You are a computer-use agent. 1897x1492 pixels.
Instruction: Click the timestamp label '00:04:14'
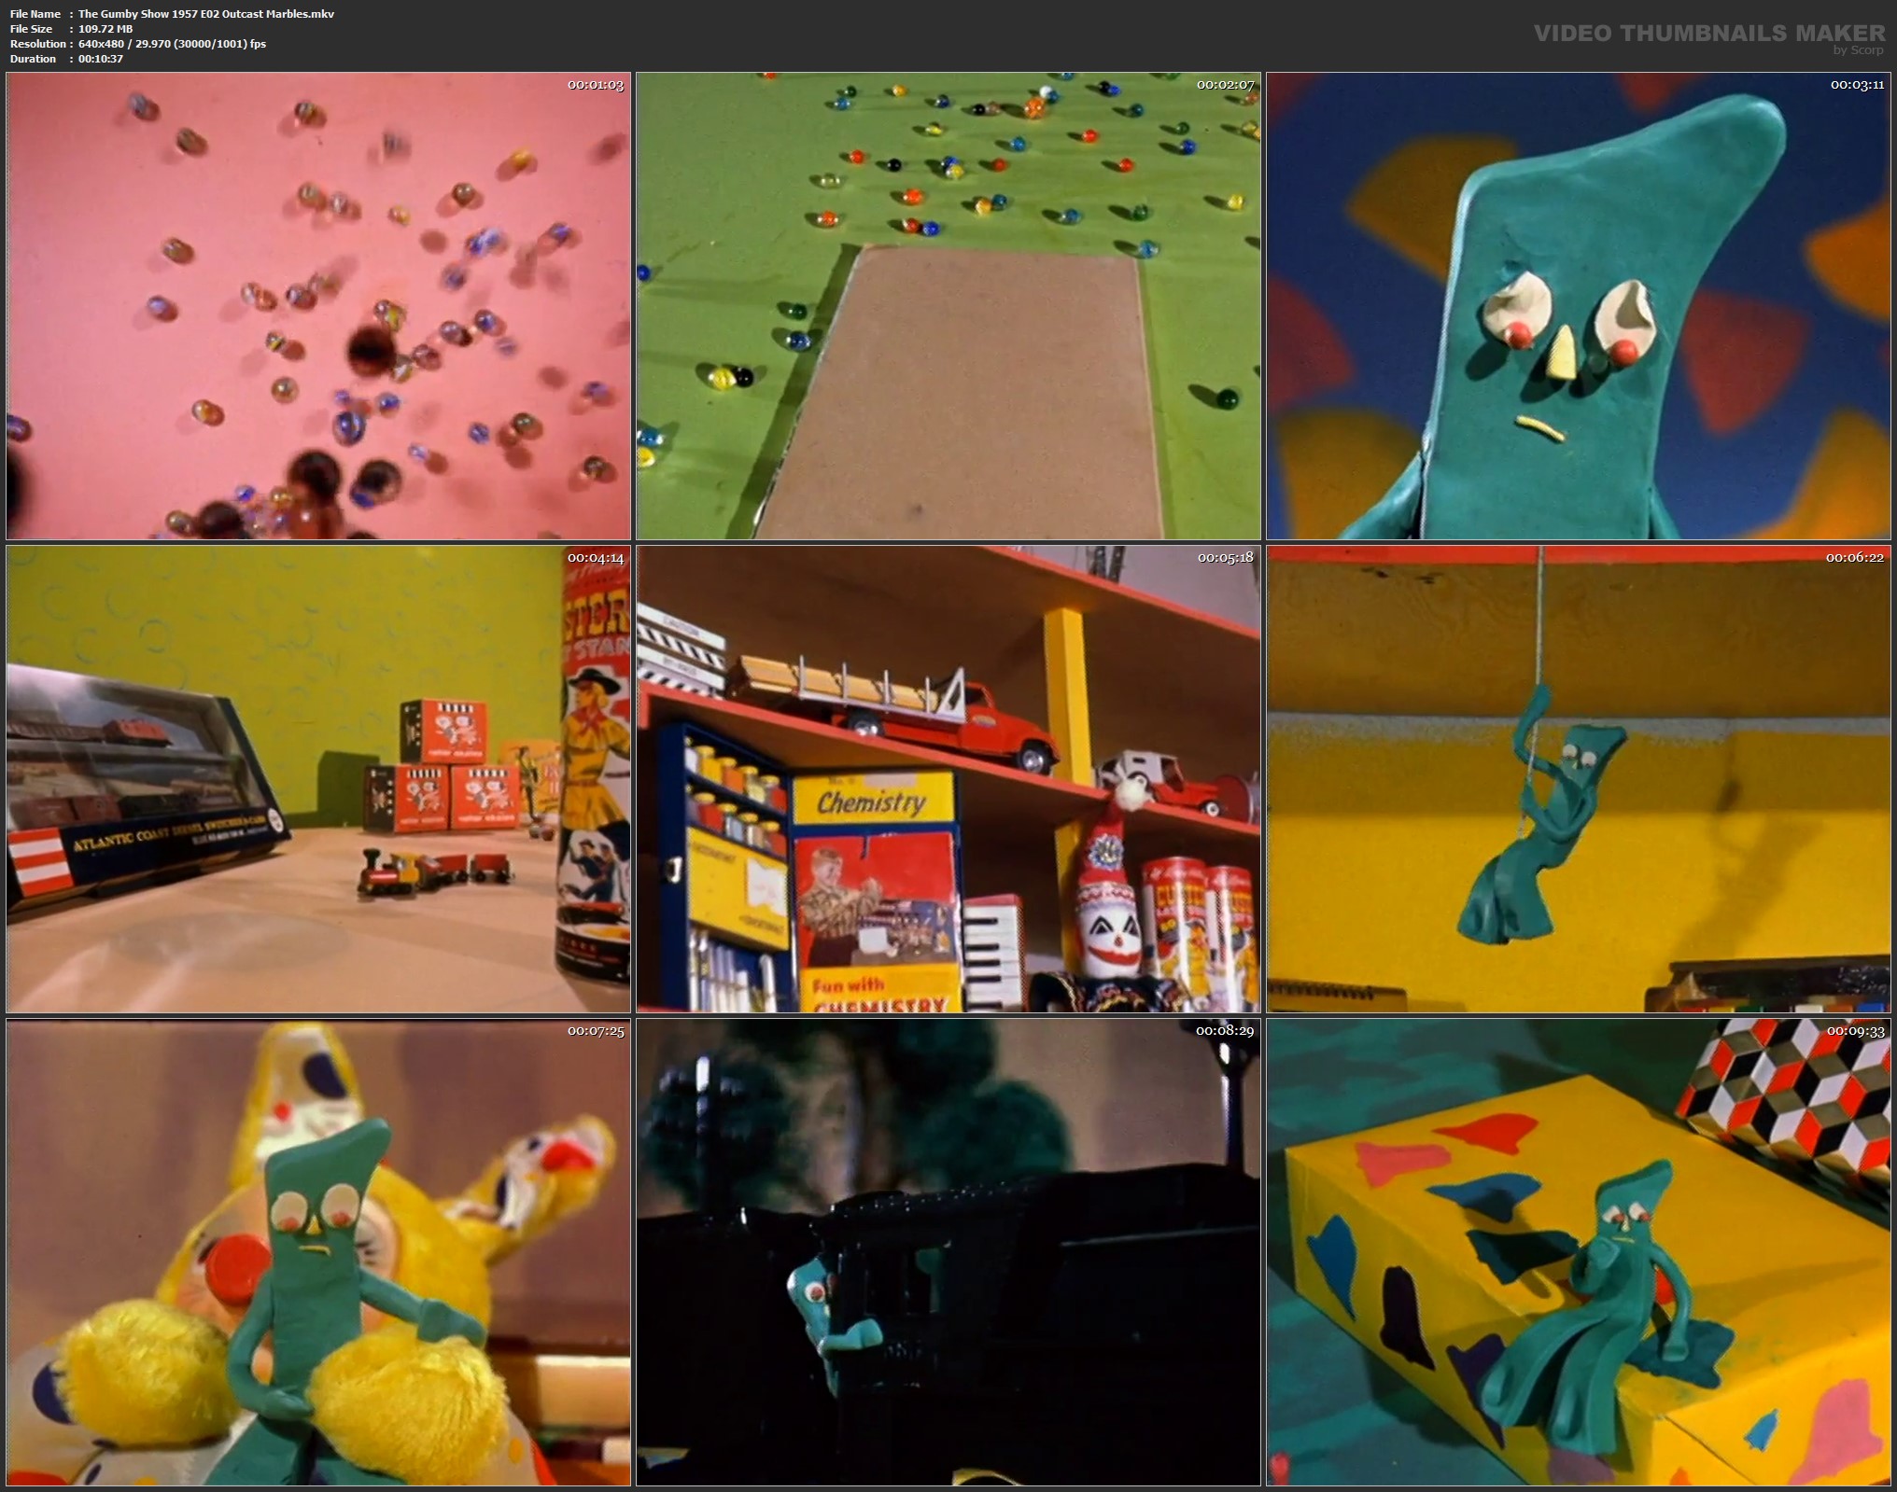(x=596, y=558)
